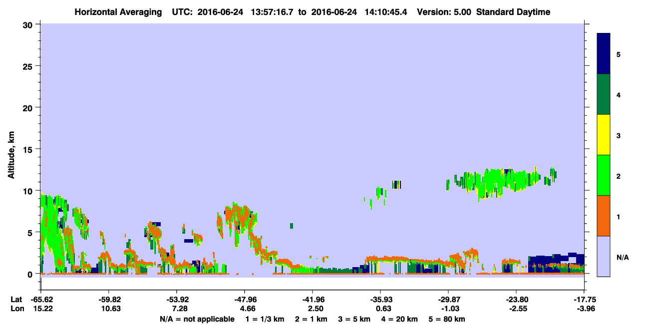Click latitude value -41.96
This screenshot has height=333, width=649.
click(x=313, y=300)
